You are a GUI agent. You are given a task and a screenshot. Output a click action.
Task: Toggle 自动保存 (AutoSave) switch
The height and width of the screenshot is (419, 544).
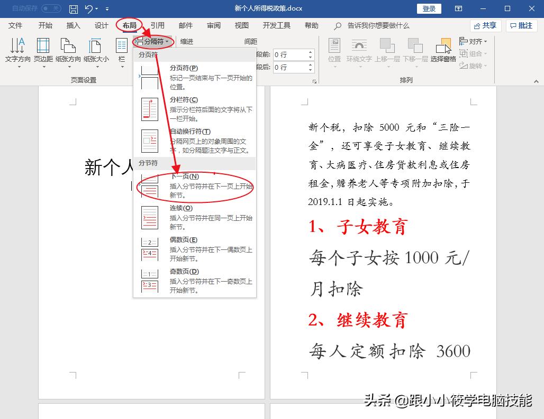click(x=52, y=8)
